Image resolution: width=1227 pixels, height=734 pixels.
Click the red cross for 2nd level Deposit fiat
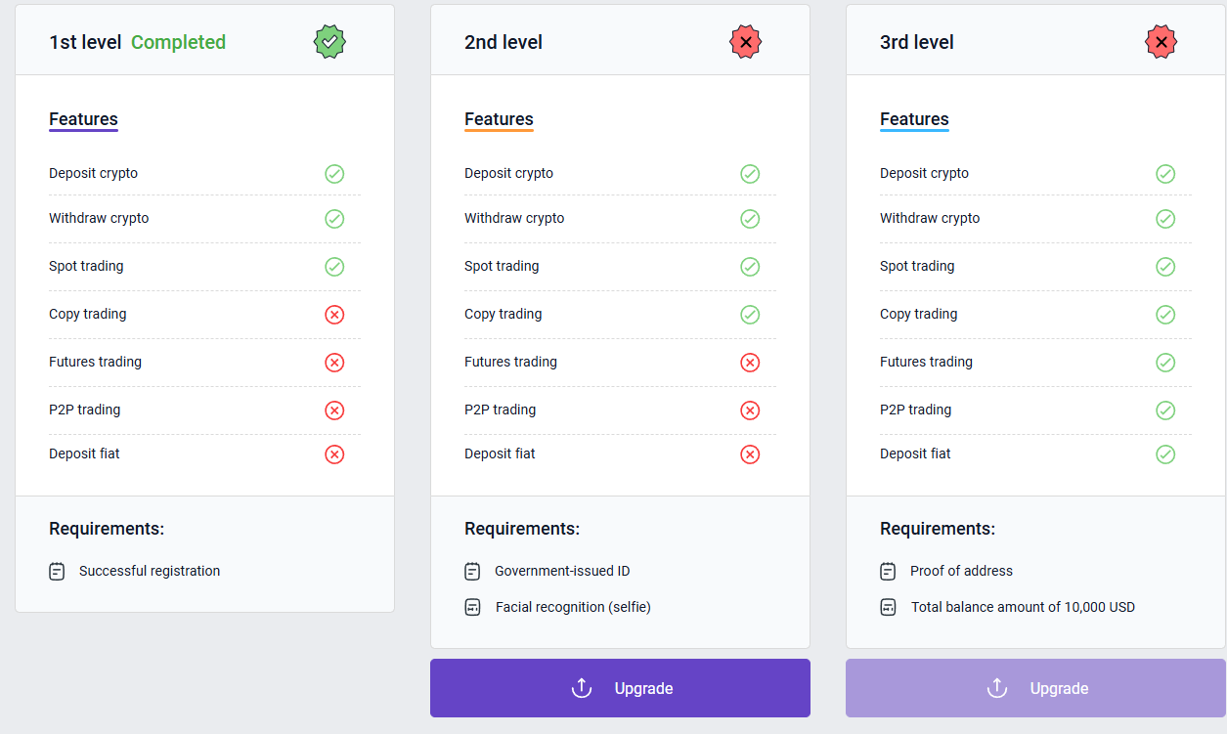tap(750, 454)
